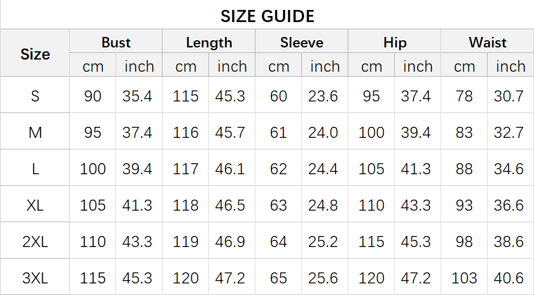The width and height of the screenshot is (534, 295).
Task: Click the Hip column header
Action: pos(395,42)
